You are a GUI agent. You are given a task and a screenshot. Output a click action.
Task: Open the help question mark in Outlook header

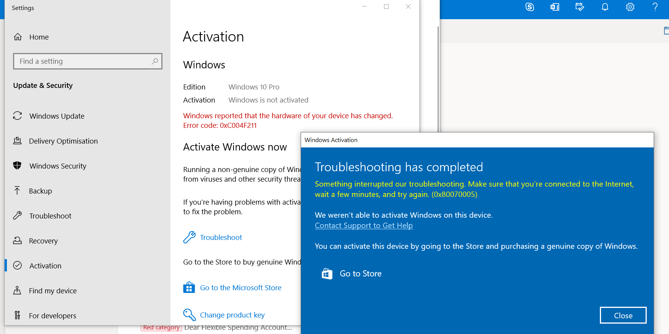[655, 7]
